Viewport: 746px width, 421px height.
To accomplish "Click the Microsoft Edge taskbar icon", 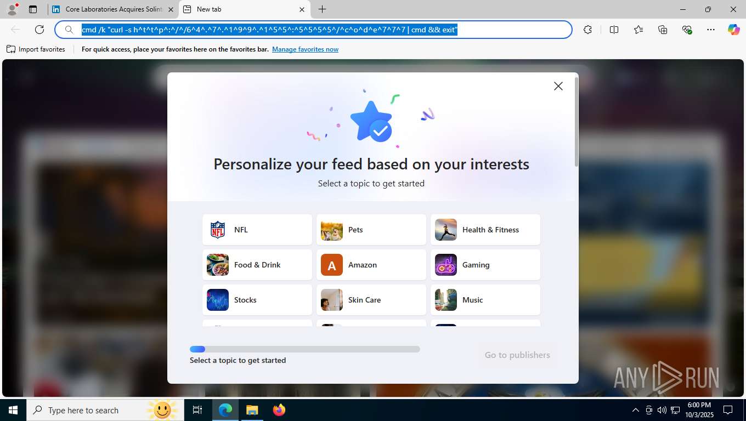I will click(x=225, y=410).
